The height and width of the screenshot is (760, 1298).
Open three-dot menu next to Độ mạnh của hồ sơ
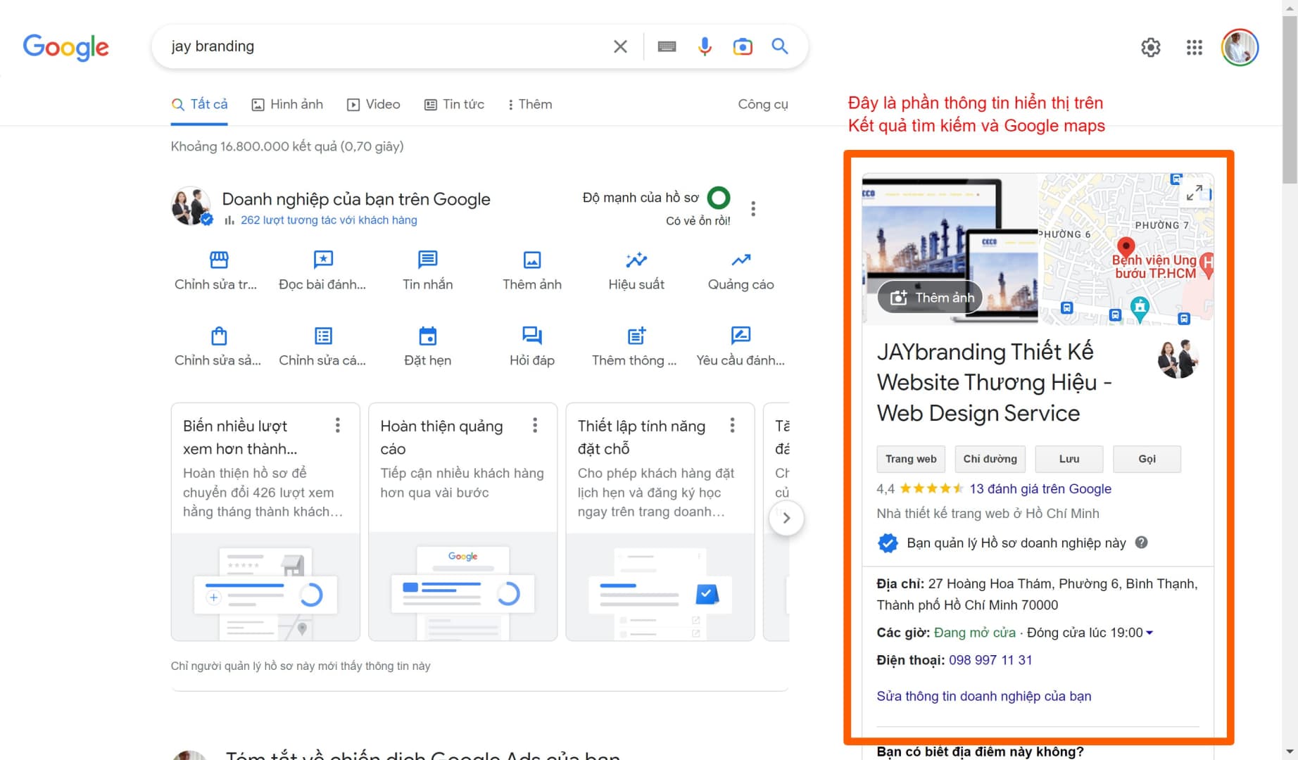click(x=753, y=209)
